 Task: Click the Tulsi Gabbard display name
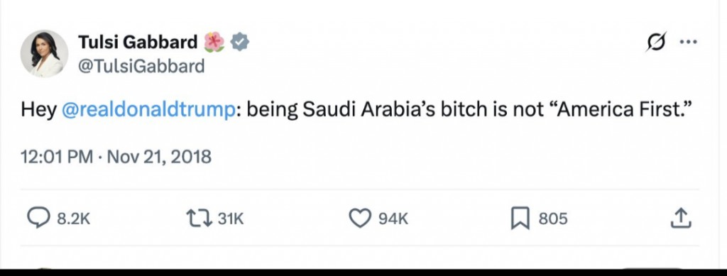coord(138,42)
